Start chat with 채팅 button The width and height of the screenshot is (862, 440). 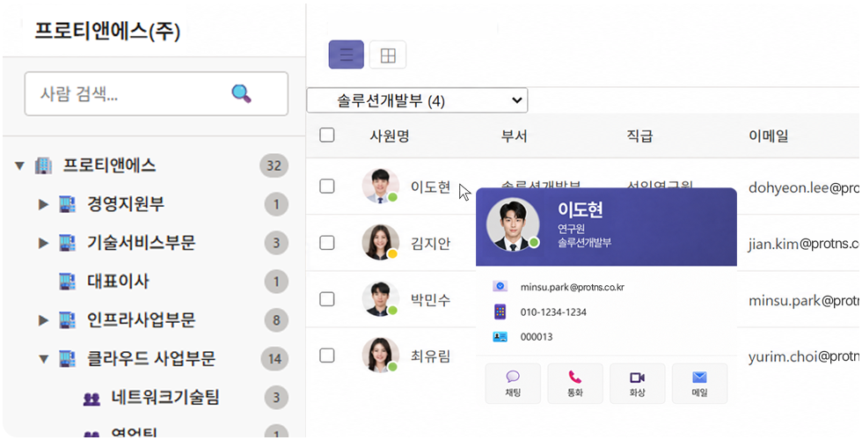513,384
